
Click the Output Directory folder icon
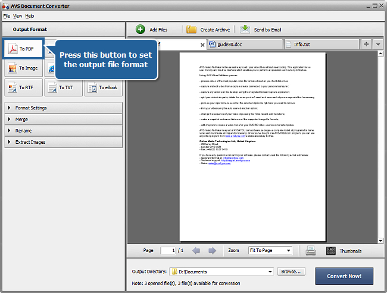tap(174, 272)
